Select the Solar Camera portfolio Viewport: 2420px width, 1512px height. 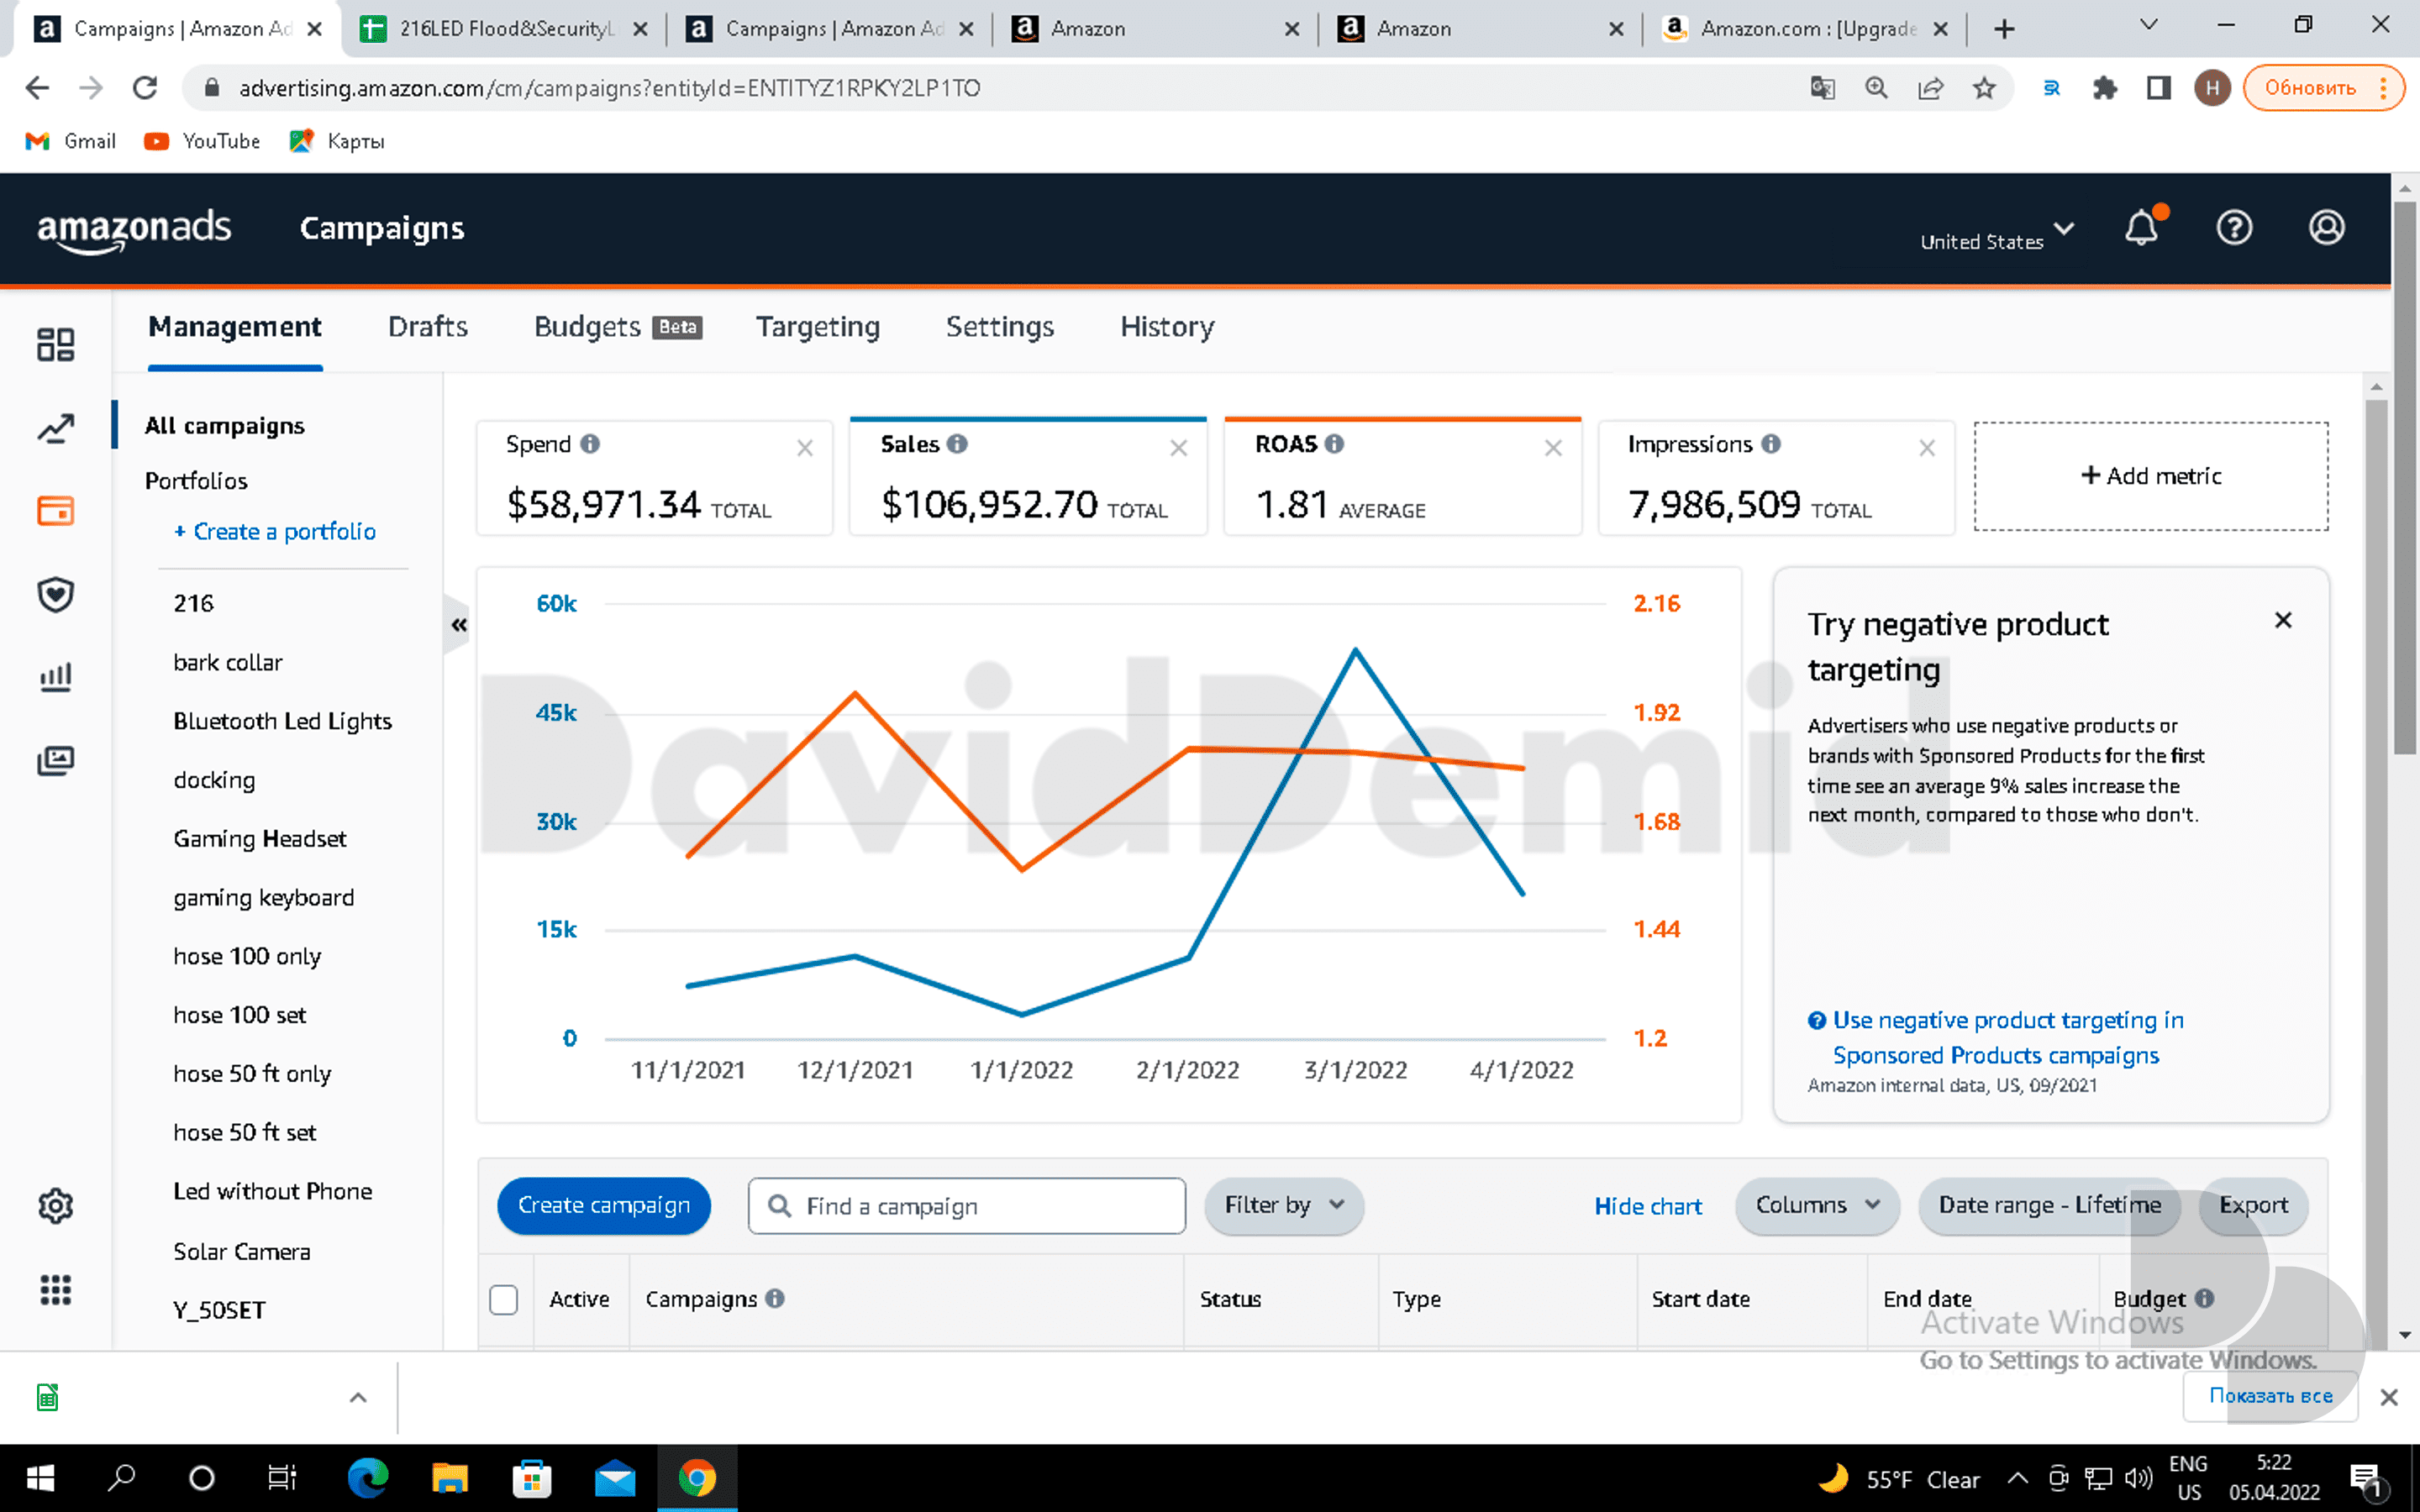242,1251
